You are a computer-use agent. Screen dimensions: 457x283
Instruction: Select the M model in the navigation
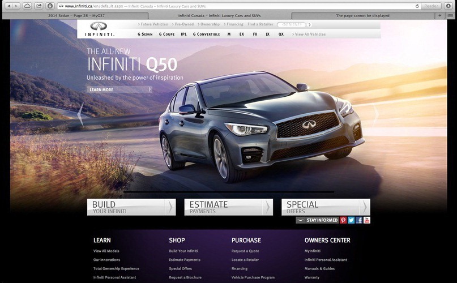(229, 34)
